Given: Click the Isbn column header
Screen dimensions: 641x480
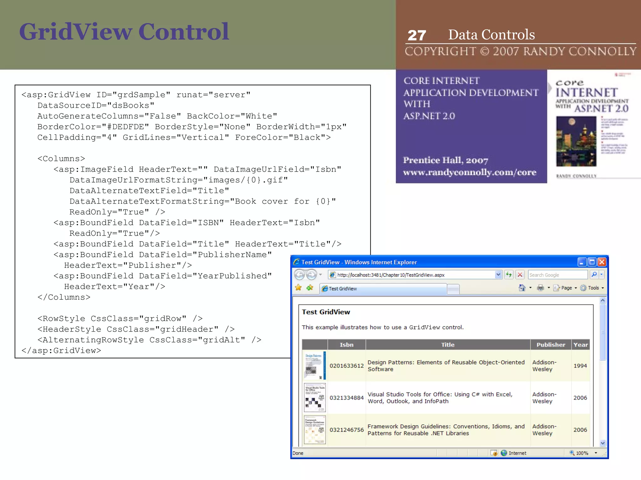Looking at the screenshot, I should point(346,345).
